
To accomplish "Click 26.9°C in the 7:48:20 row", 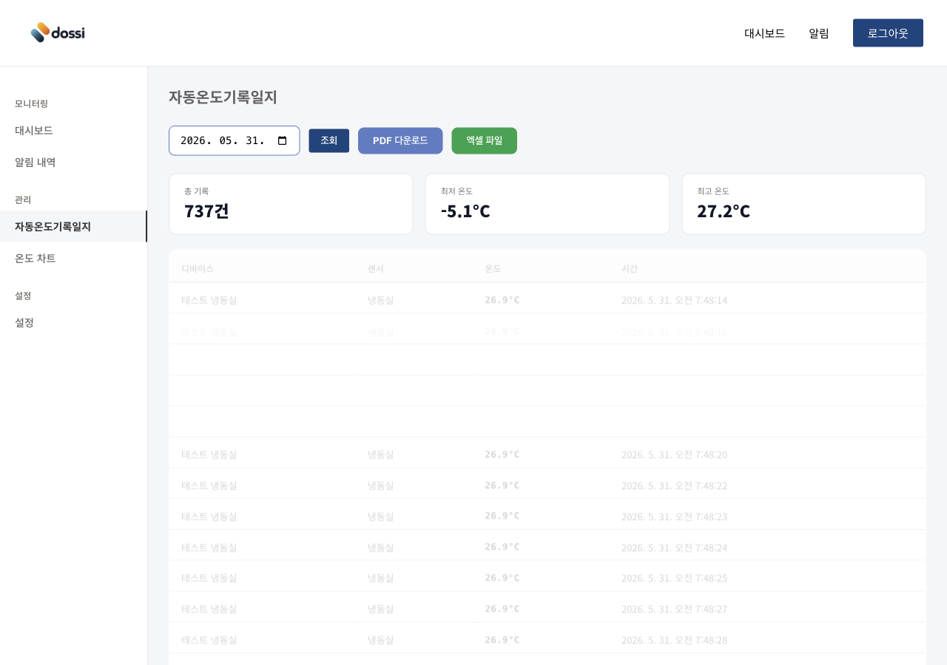I will click(x=502, y=454).
